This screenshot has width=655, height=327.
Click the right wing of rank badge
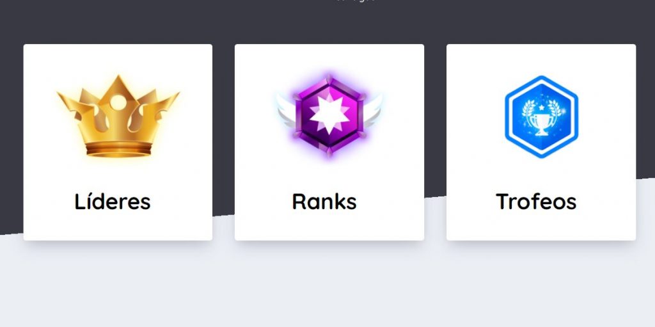pos(373,111)
